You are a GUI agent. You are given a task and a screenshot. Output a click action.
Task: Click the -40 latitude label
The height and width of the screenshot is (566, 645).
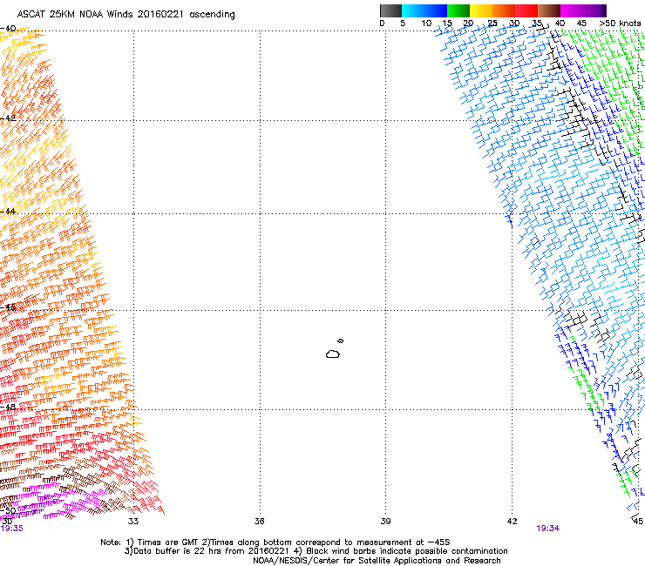click(x=8, y=29)
